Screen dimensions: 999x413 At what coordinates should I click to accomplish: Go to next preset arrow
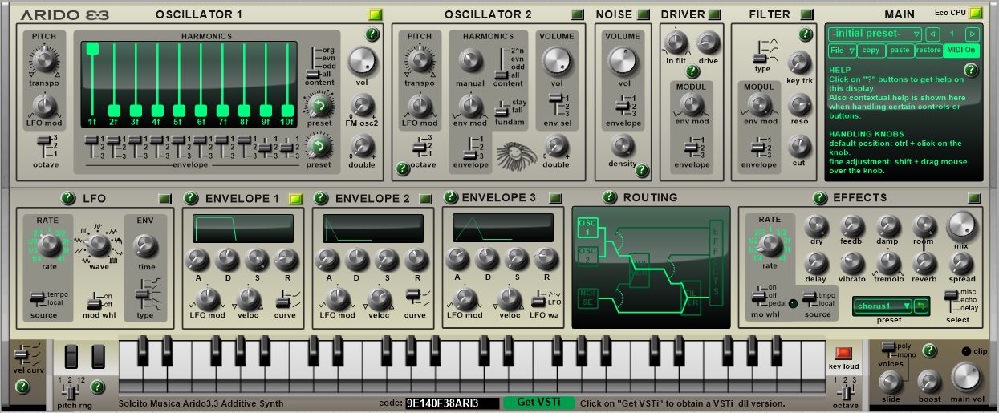972,34
